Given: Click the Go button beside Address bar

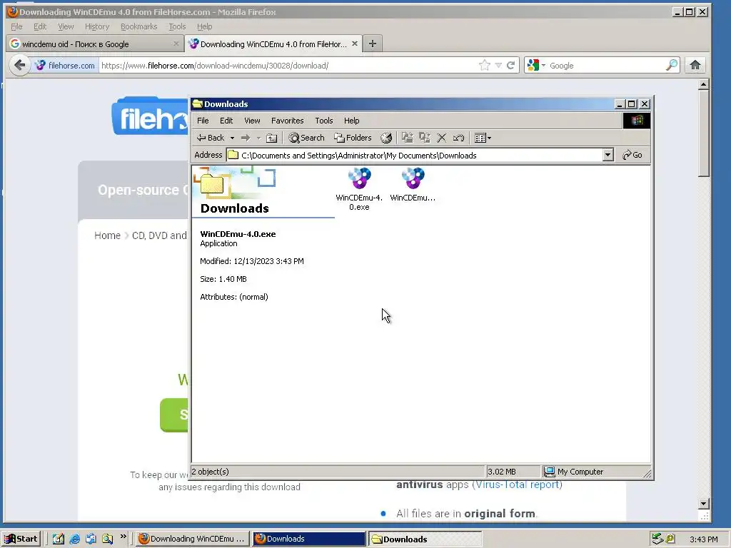Looking at the screenshot, I should 632,155.
